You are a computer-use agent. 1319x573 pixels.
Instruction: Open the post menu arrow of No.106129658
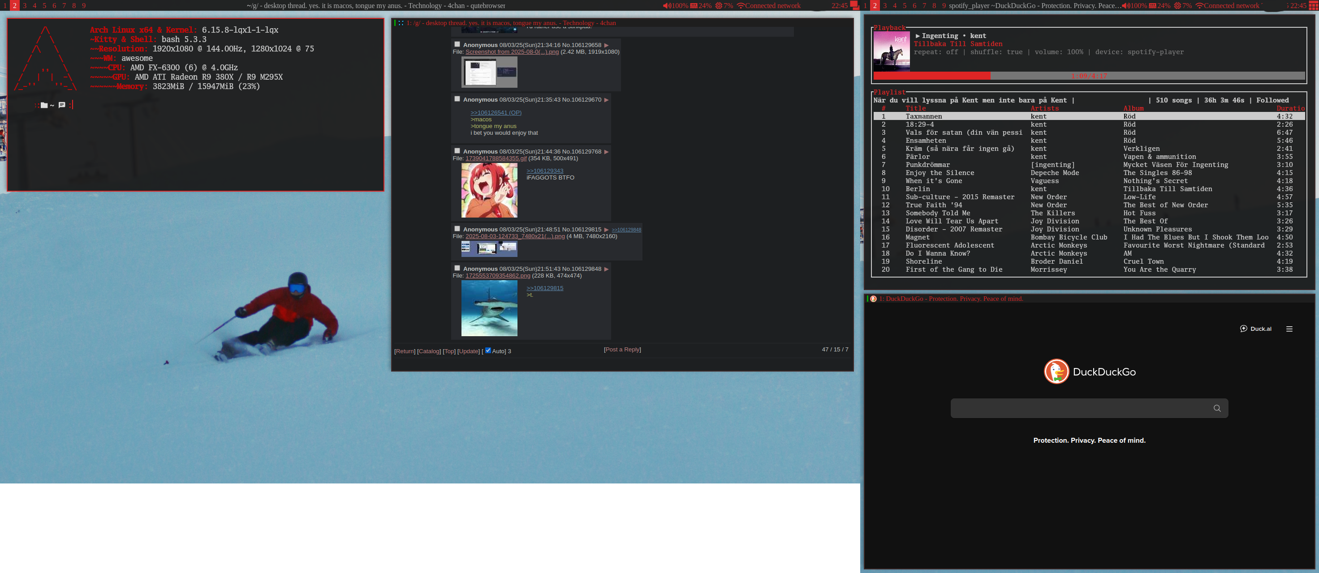click(606, 46)
